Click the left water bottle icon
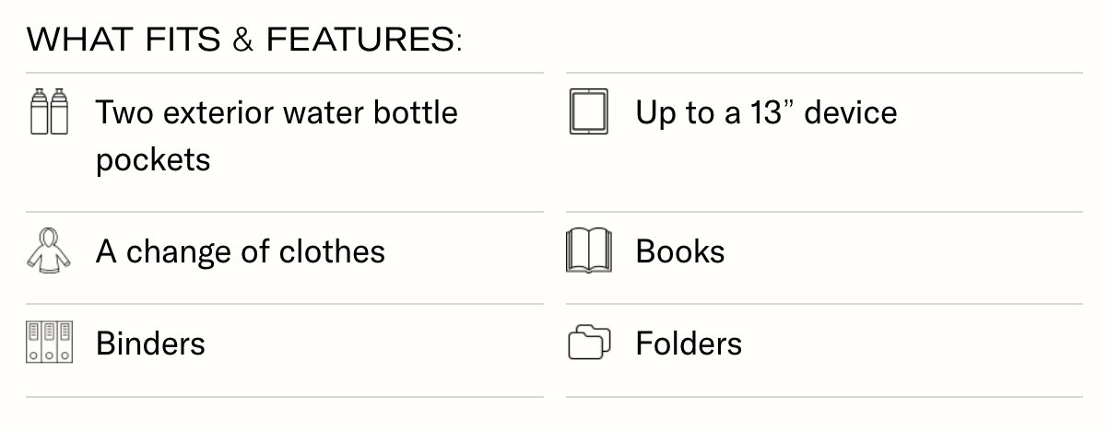The width and height of the screenshot is (1108, 431). point(39,111)
